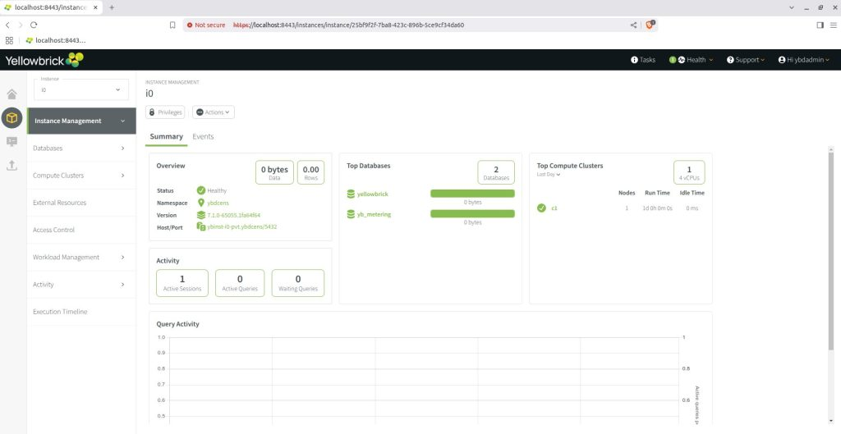Screen dimensions: 841x434
Task: Click the localhost:8443 bookmark
Action: [55, 40]
